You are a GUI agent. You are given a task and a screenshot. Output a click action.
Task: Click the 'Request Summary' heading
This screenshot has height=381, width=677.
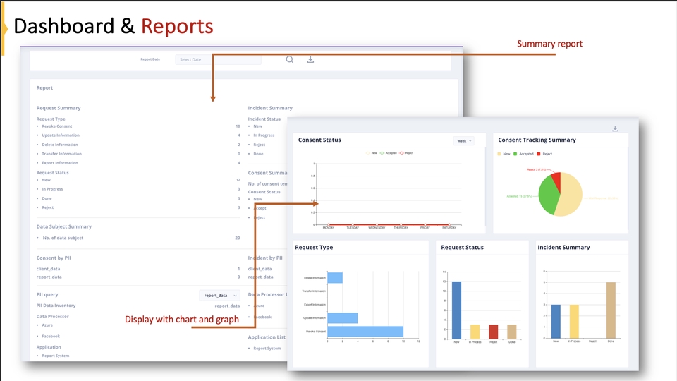pyautogui.click(x=59, y=108)
